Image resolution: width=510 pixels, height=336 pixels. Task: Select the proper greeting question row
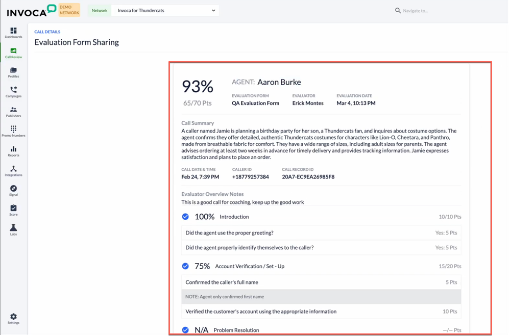321,233
